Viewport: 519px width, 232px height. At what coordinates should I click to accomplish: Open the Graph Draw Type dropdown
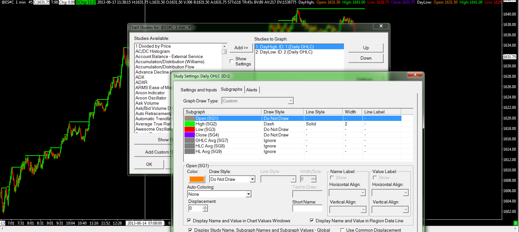tap(290, 101)
